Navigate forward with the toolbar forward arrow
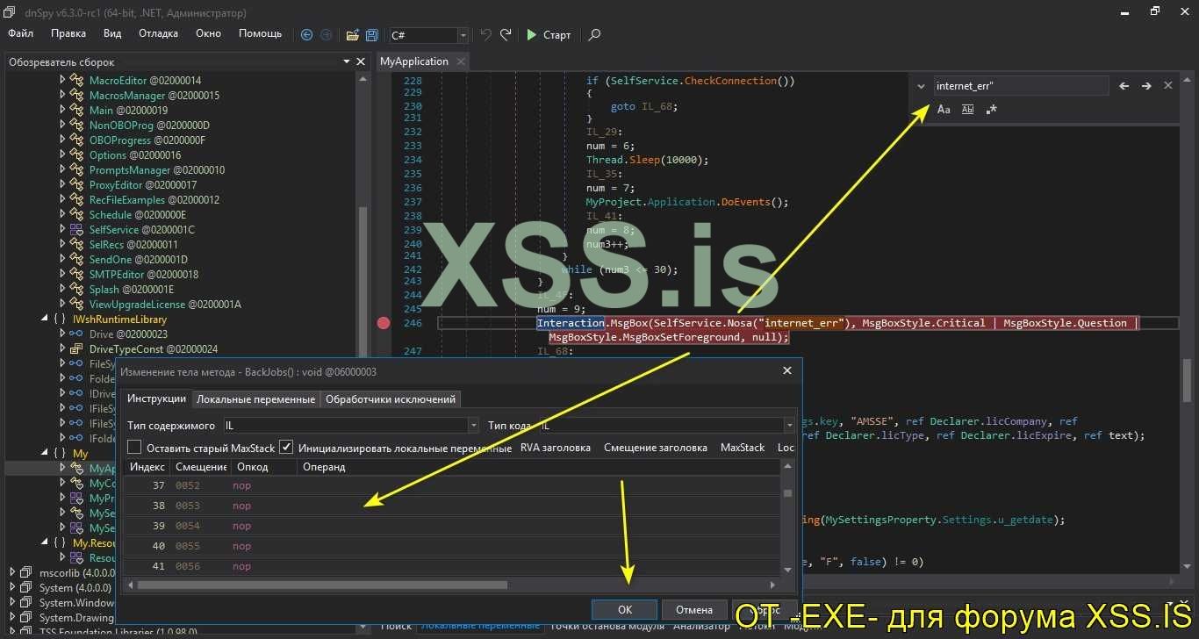 [x=326, y=35]
